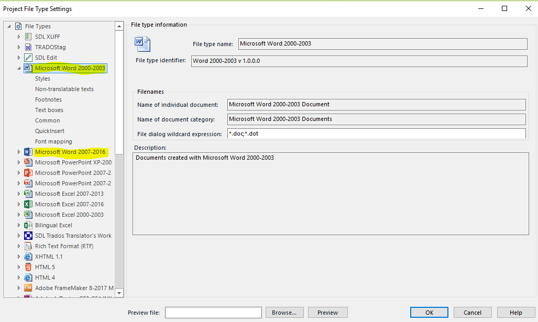Click the Browse... button
The image size is (538, 322).
(x=284, y=313)
